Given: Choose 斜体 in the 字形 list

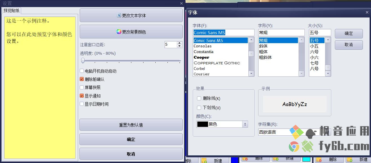Looking at the screenshot, I should coord(278,46).
